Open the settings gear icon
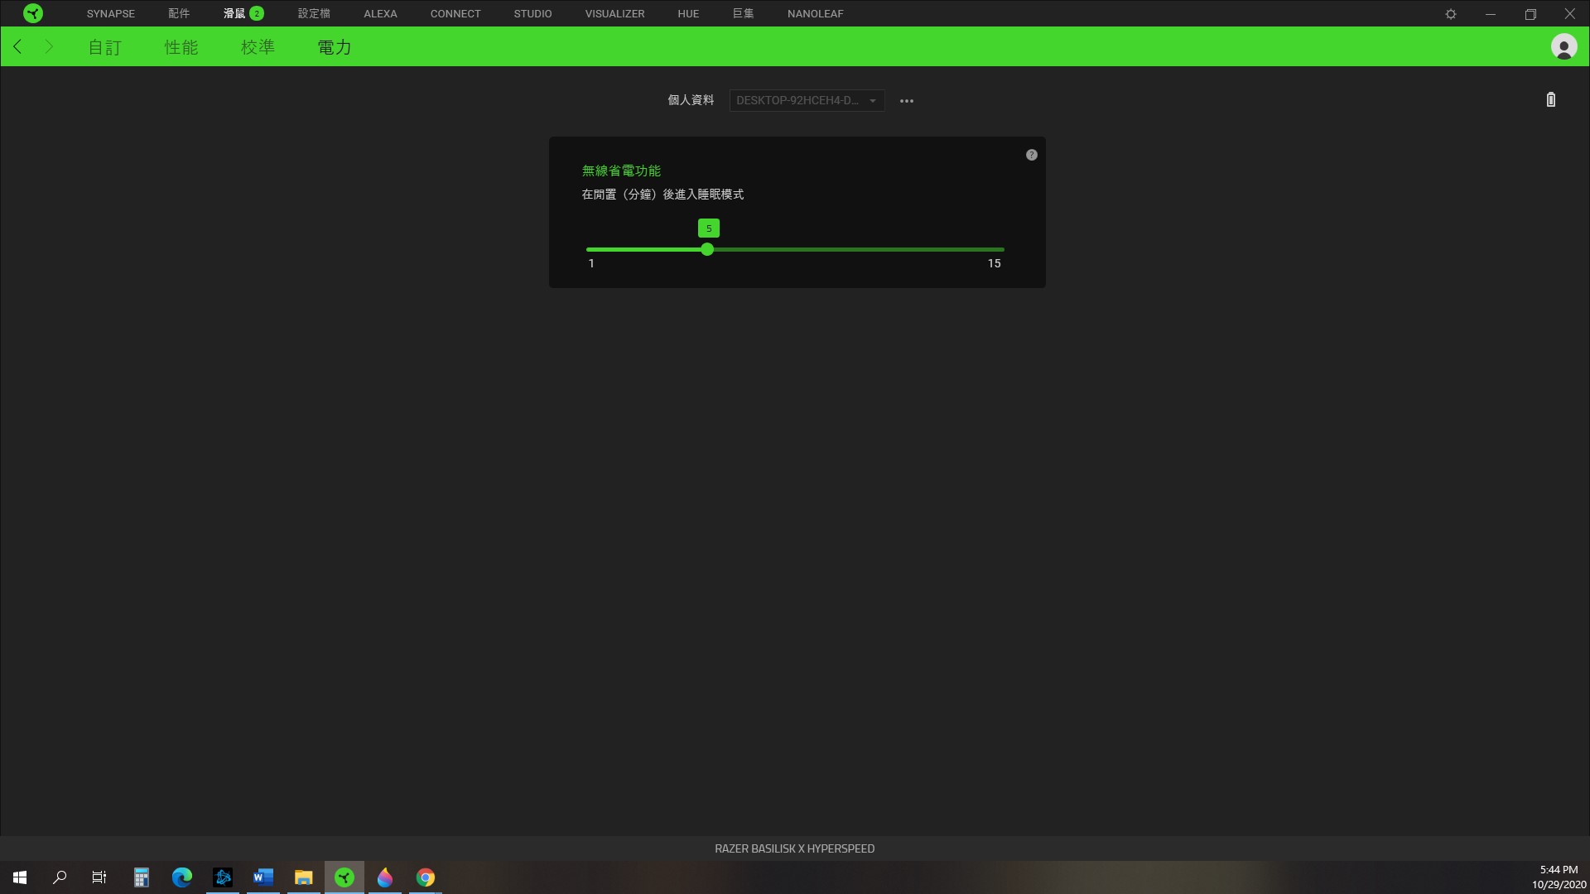 coord(1451,14)
